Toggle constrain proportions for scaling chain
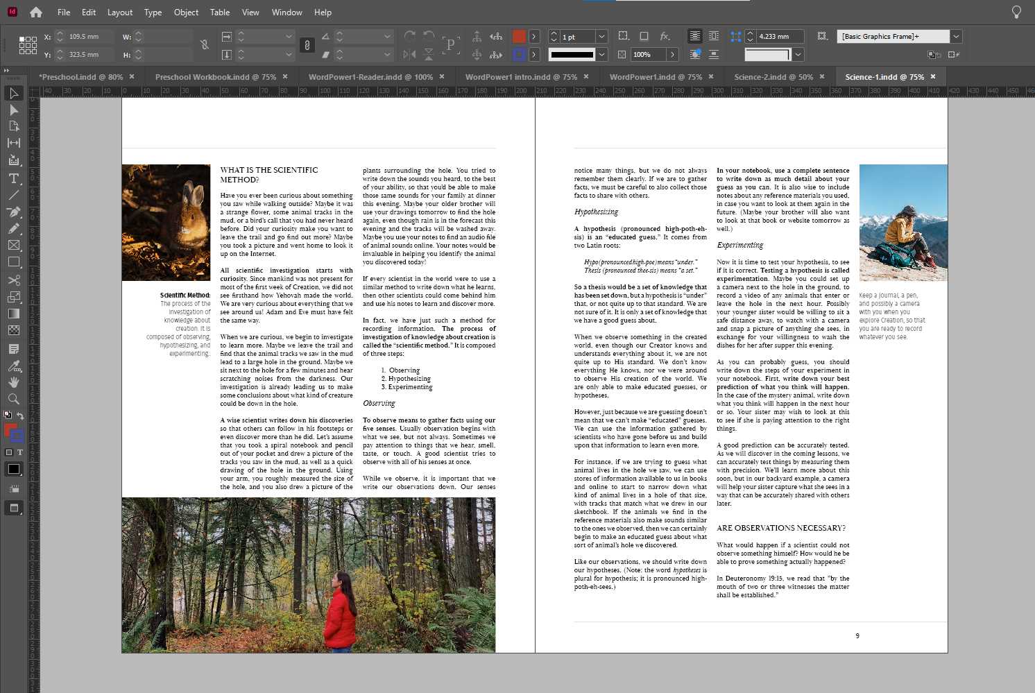Screen dimensions: 1035x693 [307, 45]
